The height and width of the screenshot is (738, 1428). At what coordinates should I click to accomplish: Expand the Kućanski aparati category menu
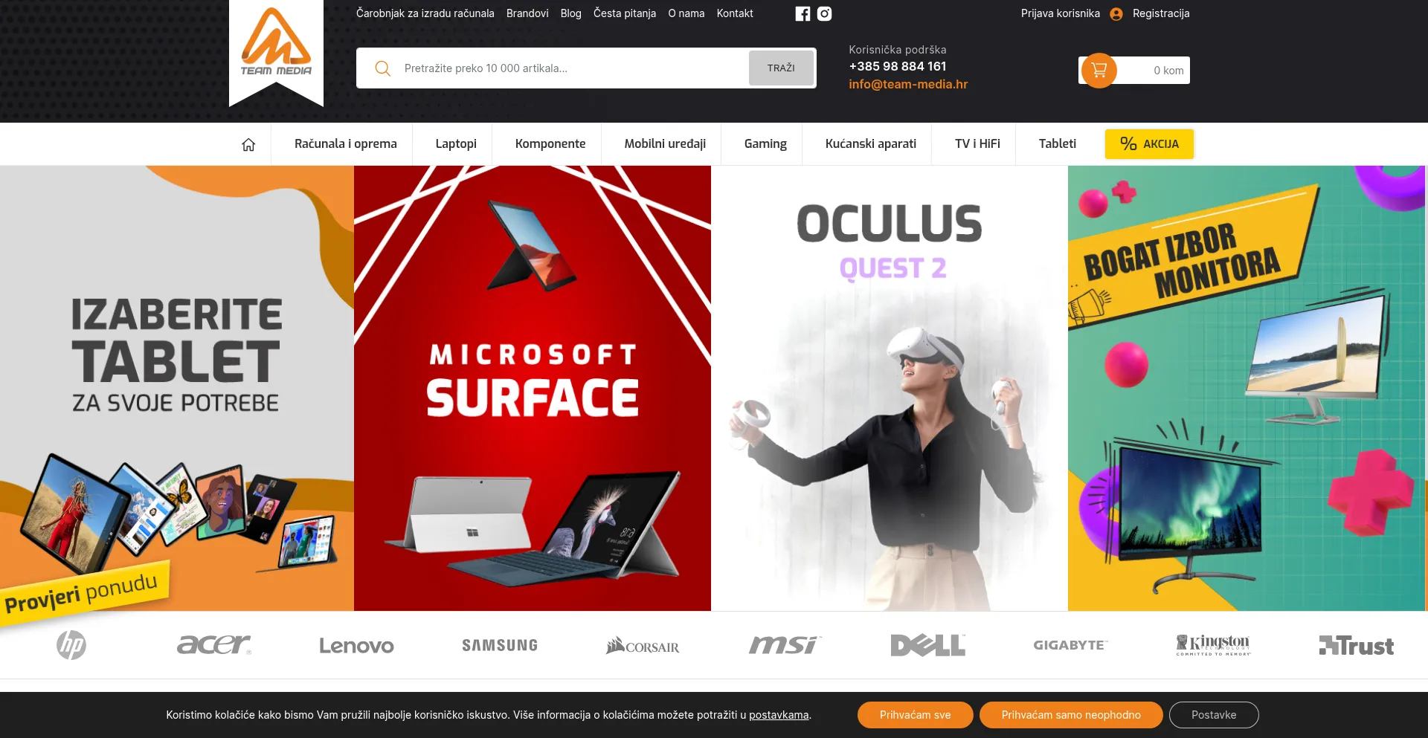point(870,144)
